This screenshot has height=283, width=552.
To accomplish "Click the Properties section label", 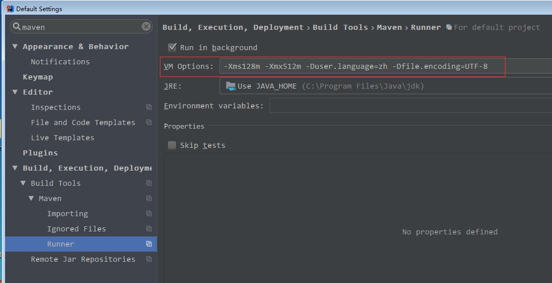I will [x=184, y=126].
